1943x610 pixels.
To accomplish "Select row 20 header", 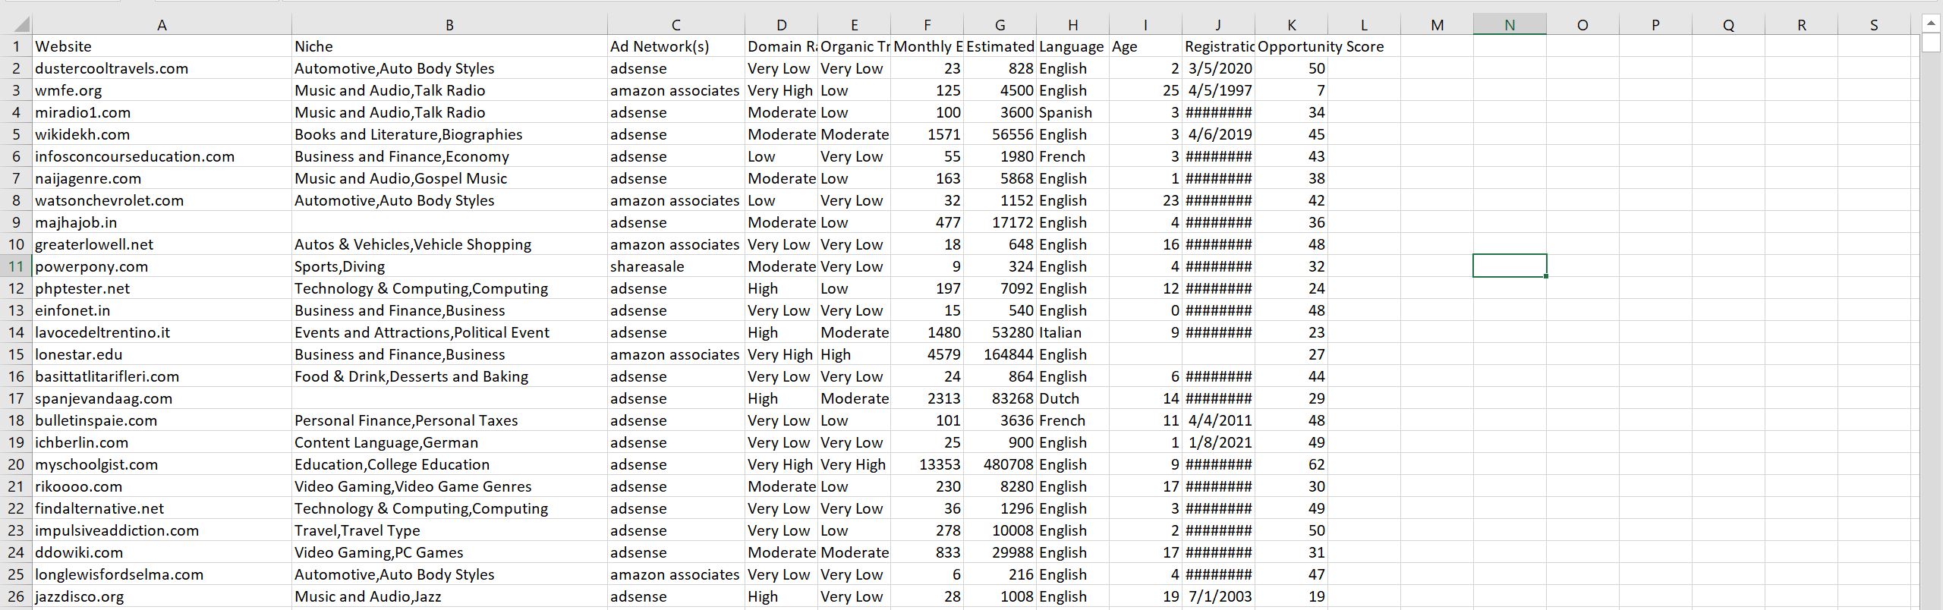I will pyautogui.click(x=16, y=464).
